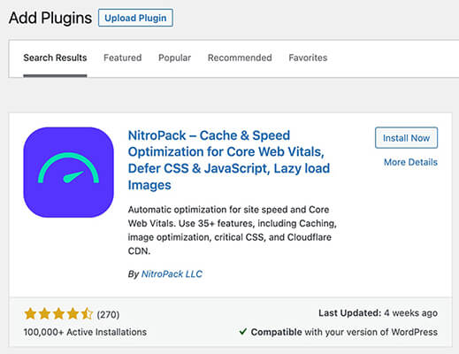Open the Popular plugins tab
The width and height of the screenshot is (459, 354).
click(x=174, y=58)
